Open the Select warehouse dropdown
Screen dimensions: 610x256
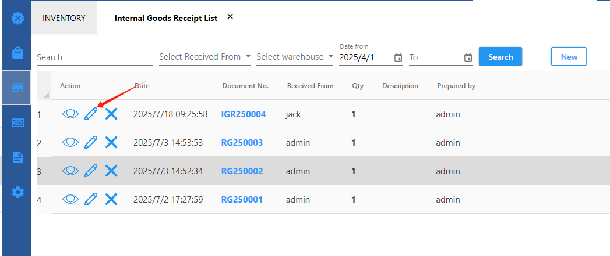(295, 57)
